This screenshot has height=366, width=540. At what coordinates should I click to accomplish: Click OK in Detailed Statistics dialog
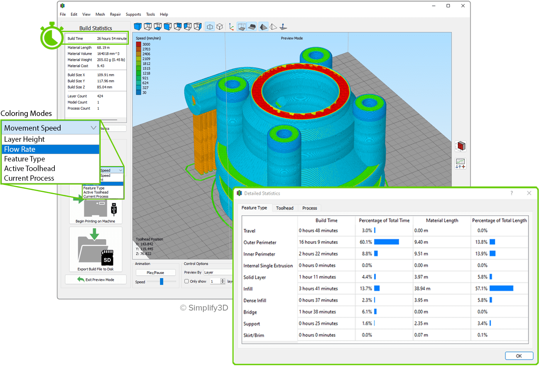click(518, 356)
